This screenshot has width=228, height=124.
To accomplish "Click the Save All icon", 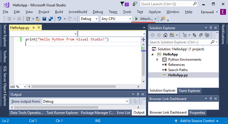I will pyautogui.click(x=50, y=19).
